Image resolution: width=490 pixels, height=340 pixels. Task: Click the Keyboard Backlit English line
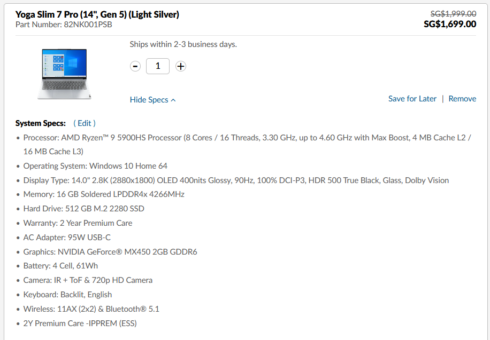pyautogui.click(x=67, y=295)
